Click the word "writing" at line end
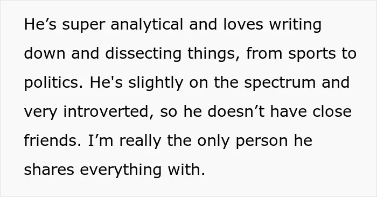Viewport: 377px width, 197px height. (x=295, y=25)
